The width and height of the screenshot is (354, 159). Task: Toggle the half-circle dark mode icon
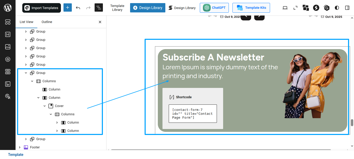[x=337, y=8]
